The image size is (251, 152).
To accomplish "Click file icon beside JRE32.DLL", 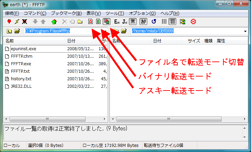I will tap(7, 86).
